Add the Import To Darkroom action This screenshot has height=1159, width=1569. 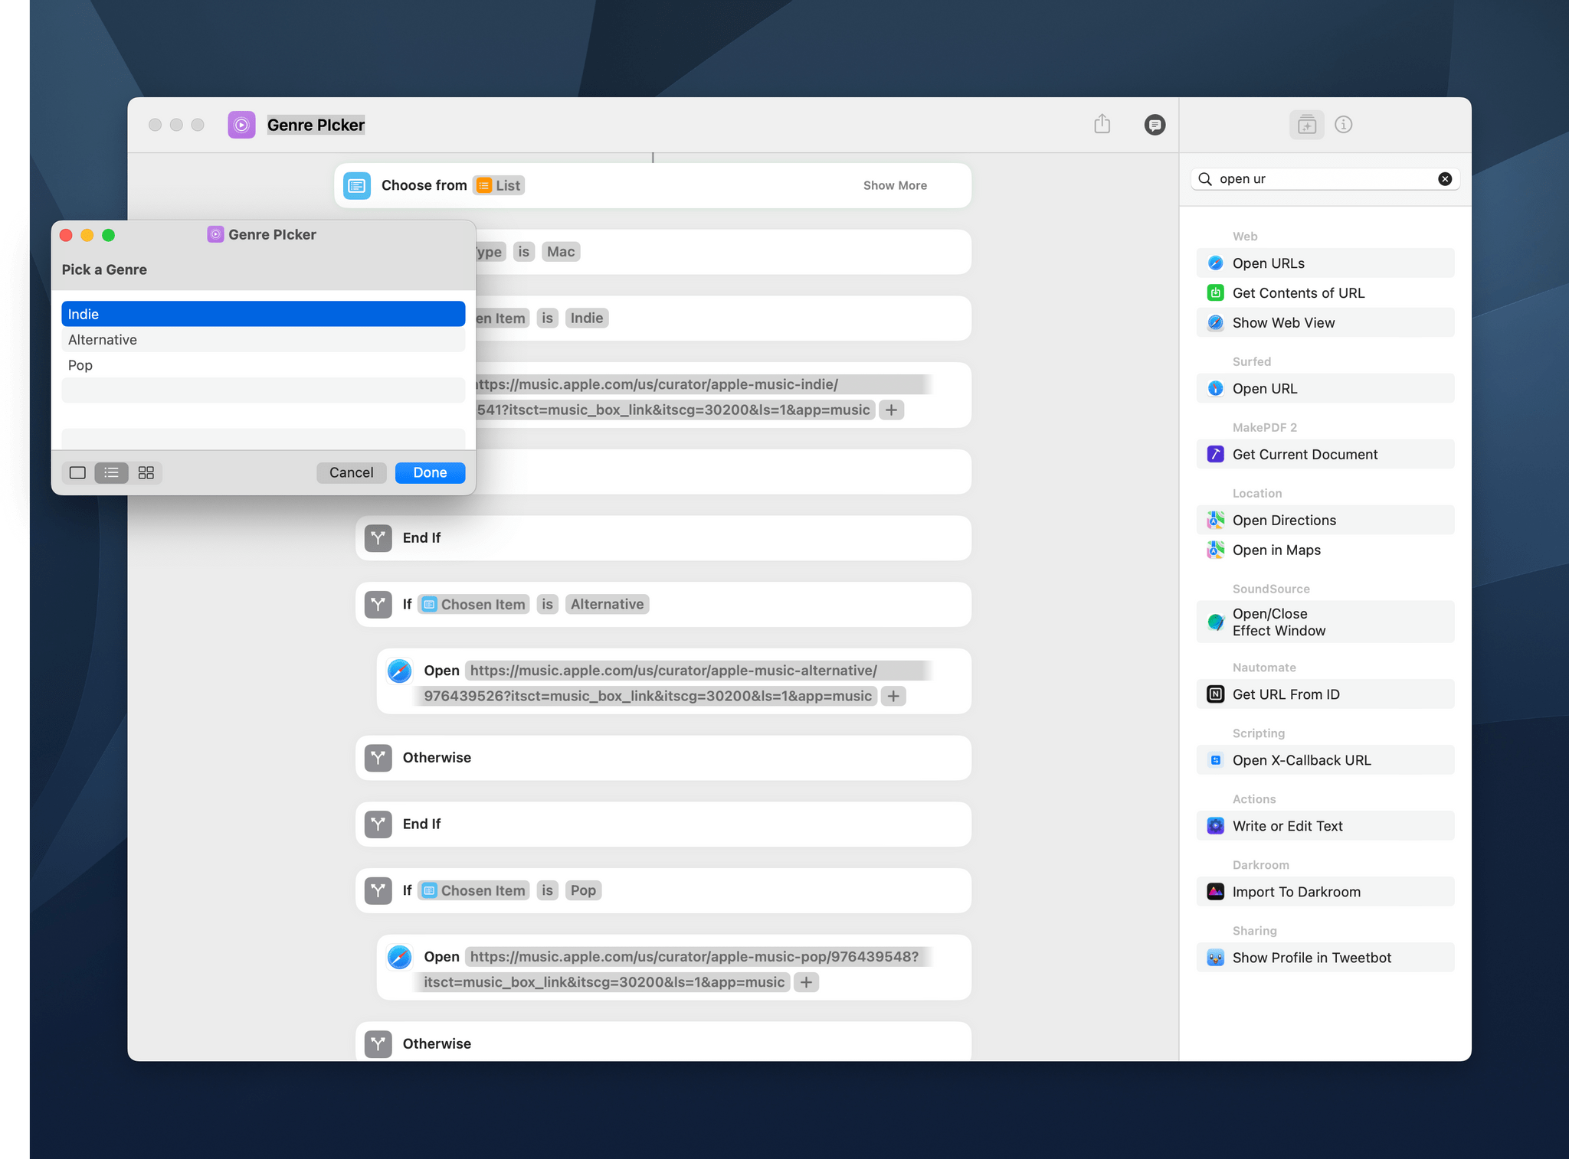(x=1325, y=892)
